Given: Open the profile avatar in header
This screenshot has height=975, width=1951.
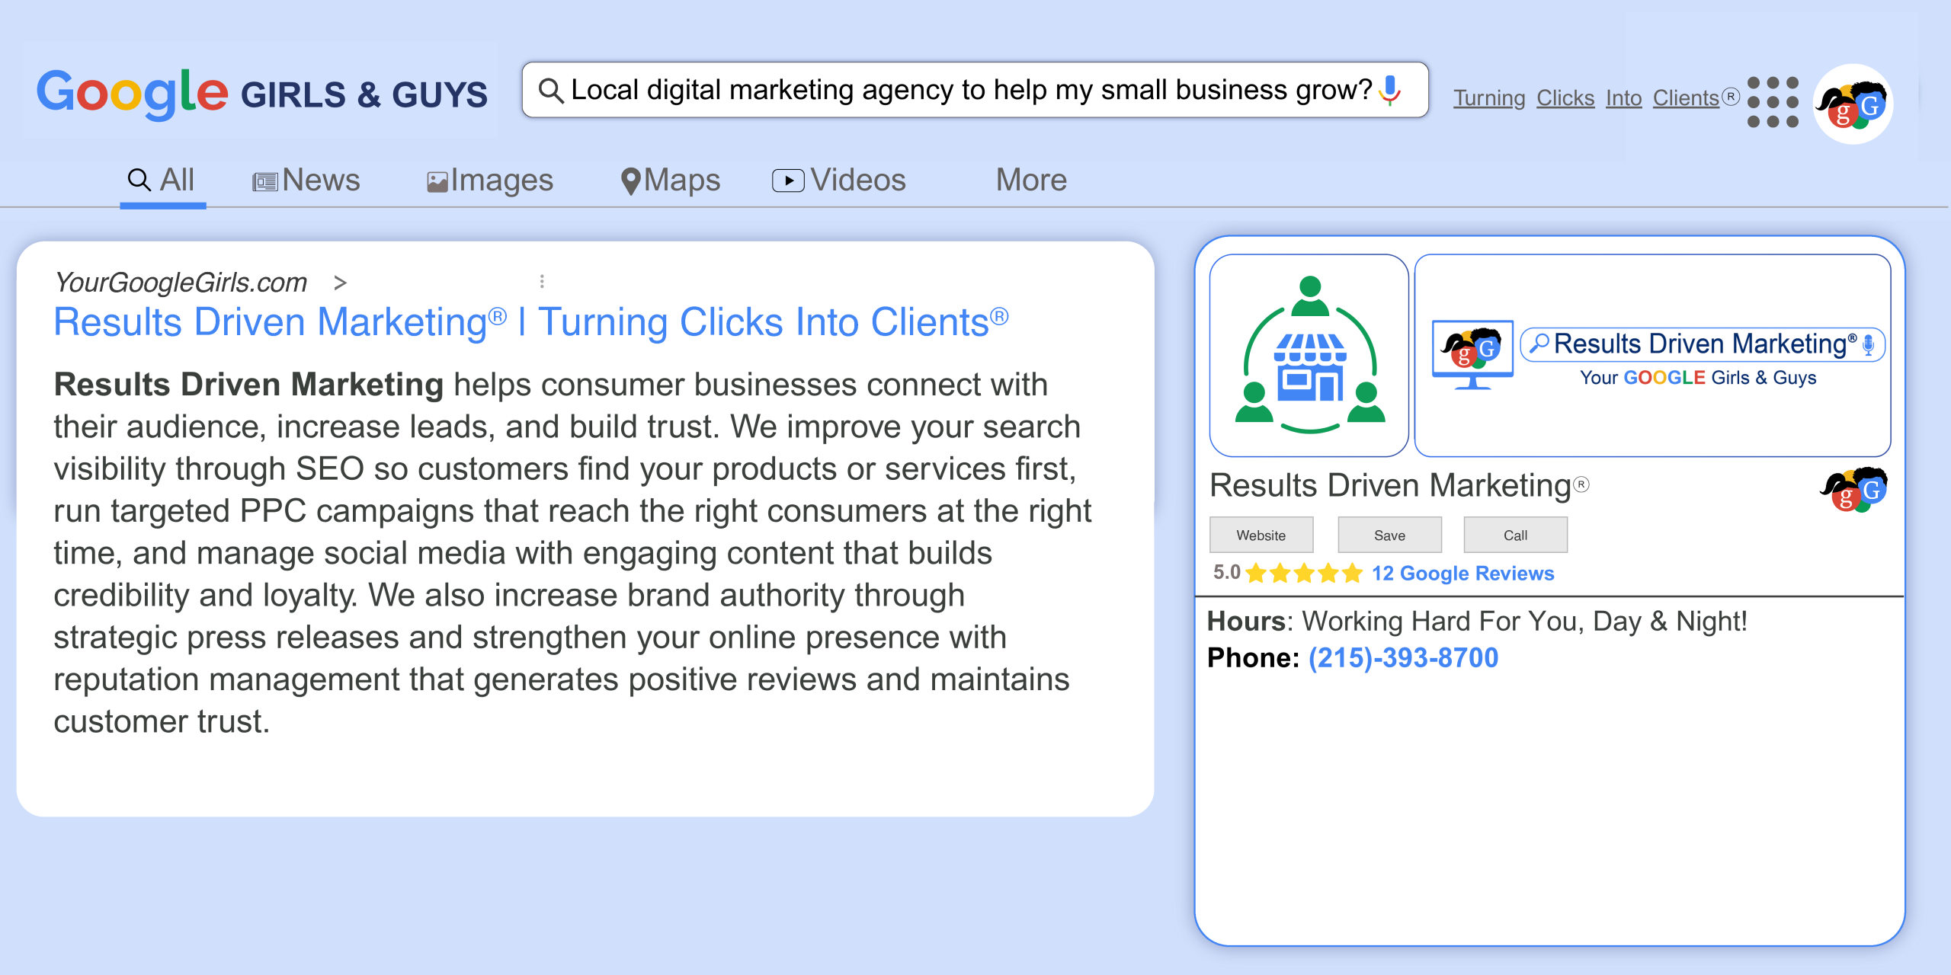Looking at the screenshot, I should pos(1853,104).
